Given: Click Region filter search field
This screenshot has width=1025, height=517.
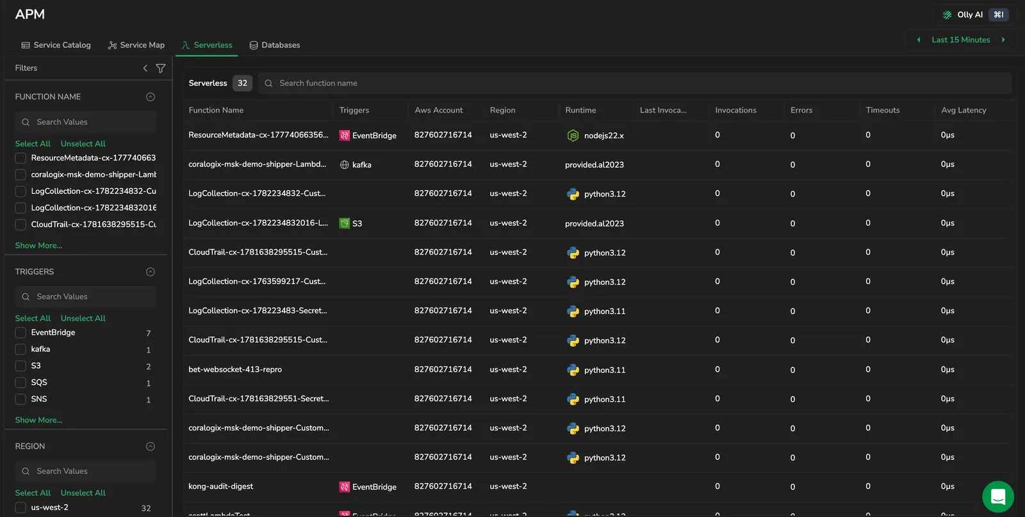Looking at the screenshot, I should pos(86,471).
